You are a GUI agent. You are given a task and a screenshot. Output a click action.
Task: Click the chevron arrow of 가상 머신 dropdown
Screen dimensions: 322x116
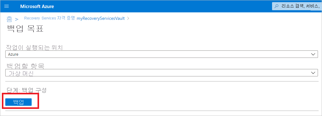point(313,73)
